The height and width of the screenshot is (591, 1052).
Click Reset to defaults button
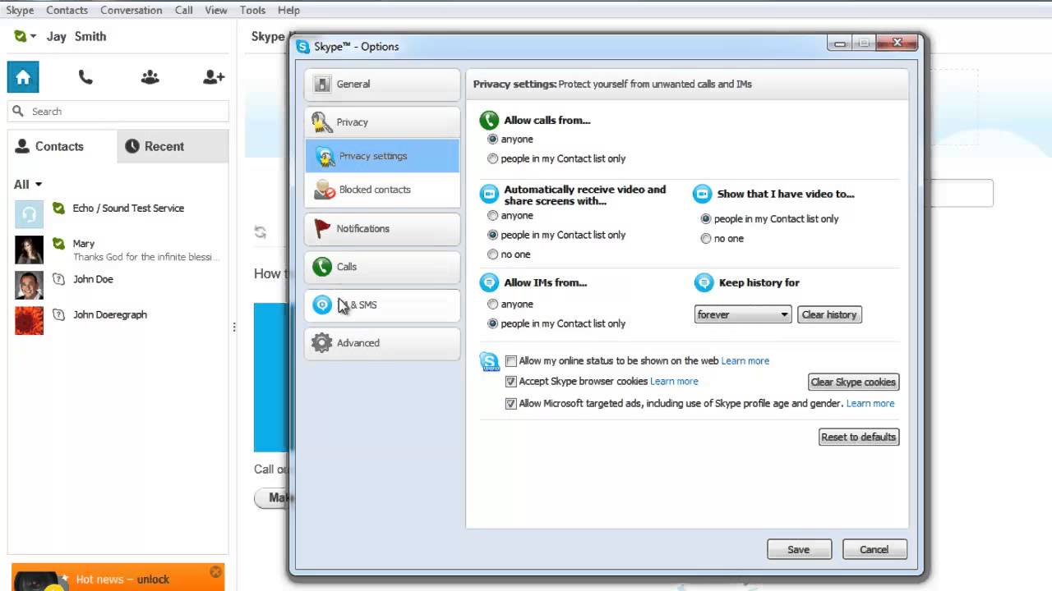tap(858, 437)
